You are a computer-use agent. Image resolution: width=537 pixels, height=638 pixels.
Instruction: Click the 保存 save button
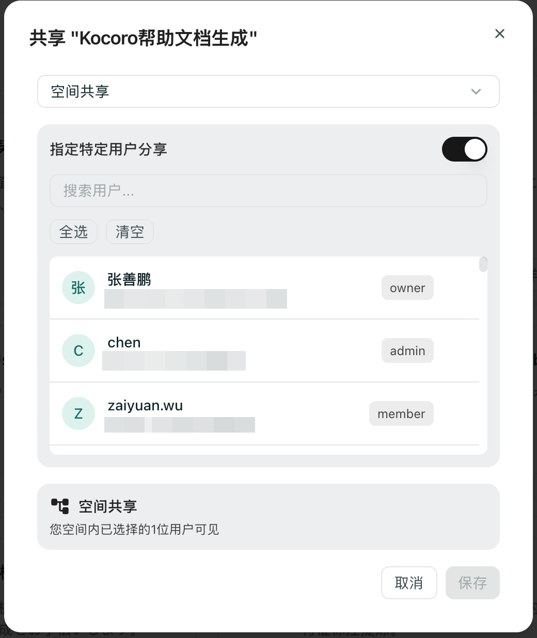[472, 583]
